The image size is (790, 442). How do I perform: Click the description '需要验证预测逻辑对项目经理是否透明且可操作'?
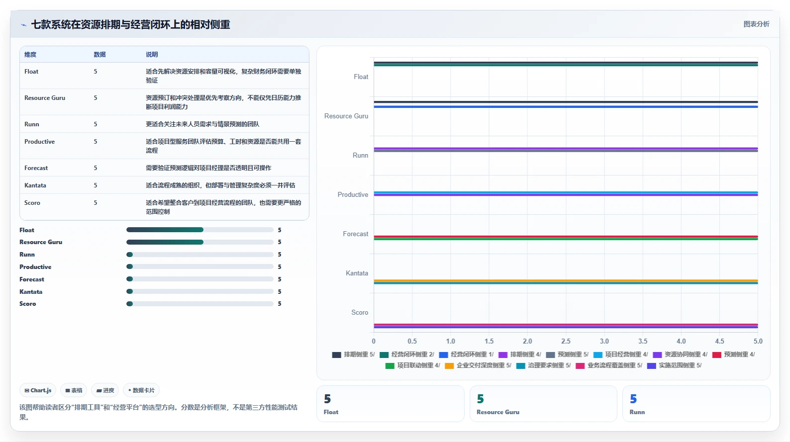(x=208, y=168)
